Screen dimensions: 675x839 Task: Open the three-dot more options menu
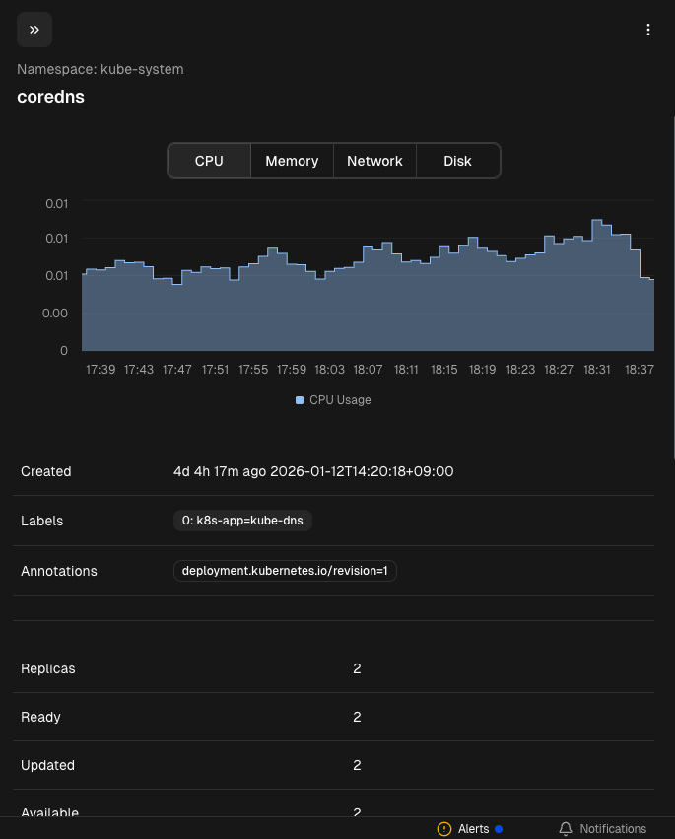click(647, 30)
